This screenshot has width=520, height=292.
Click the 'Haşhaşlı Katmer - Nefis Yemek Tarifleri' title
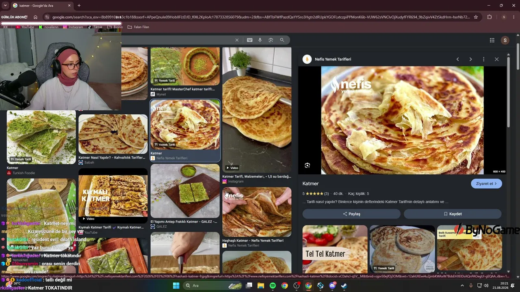pyautogui.click(x=253, y=240)
